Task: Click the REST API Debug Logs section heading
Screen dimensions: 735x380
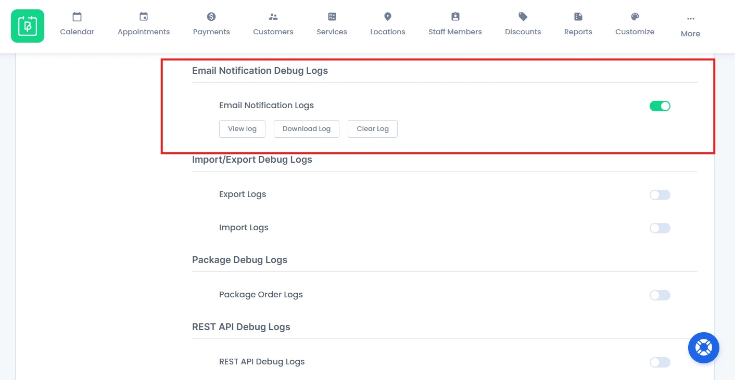Action: (241, 327)
